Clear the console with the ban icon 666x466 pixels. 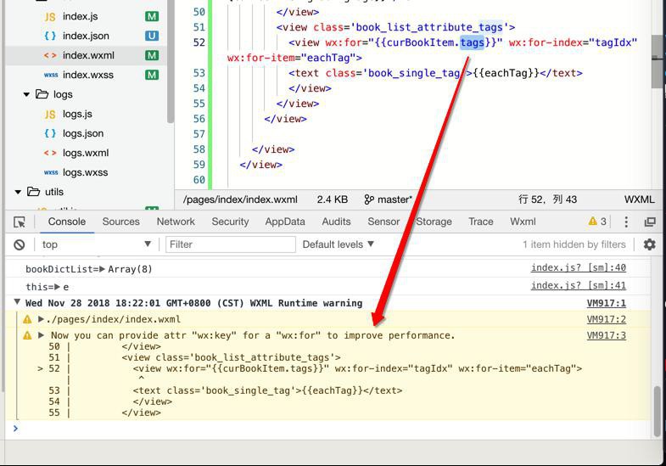point(20,244)
